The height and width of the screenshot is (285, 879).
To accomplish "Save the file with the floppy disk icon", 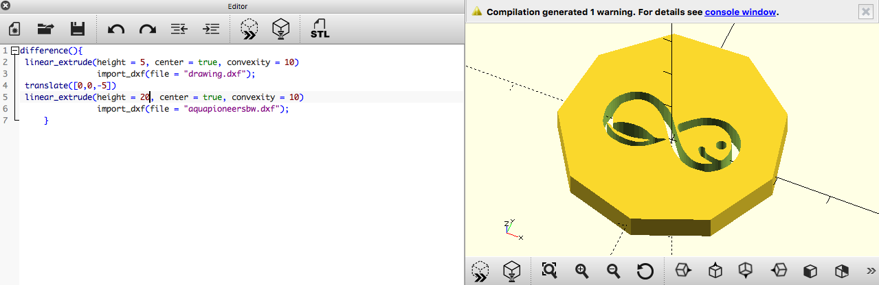I will (78, 29).
